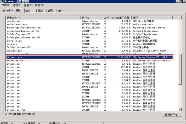186x124 pixels.
Task: Sort by 描述 column header
Action: (152, 18)
